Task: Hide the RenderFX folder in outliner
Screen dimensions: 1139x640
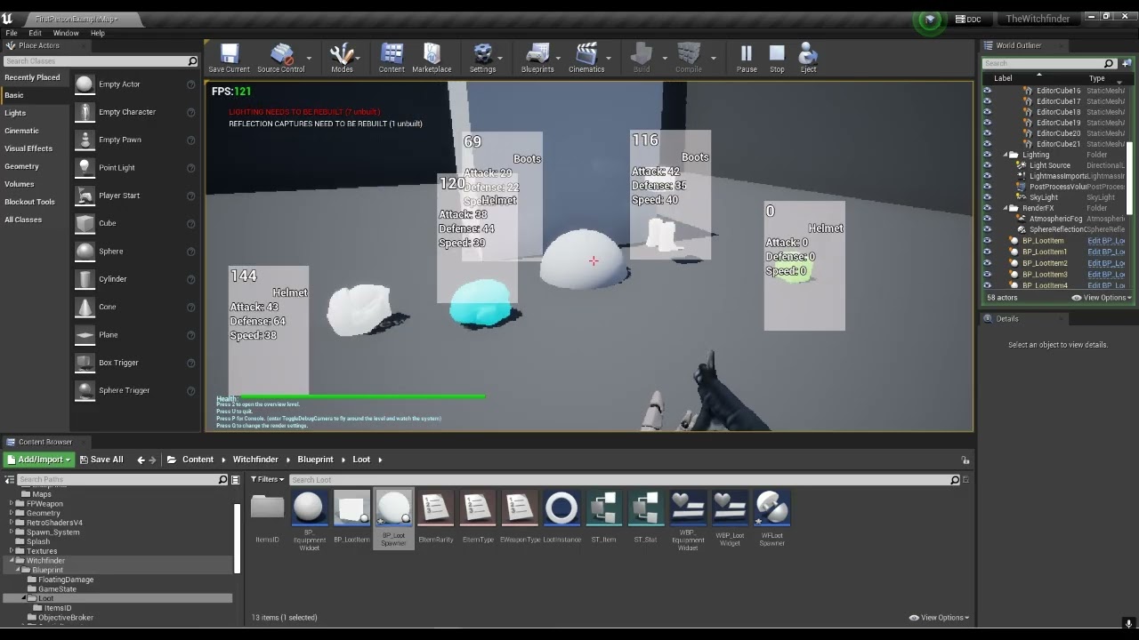Action: click(x=987, y=208)
